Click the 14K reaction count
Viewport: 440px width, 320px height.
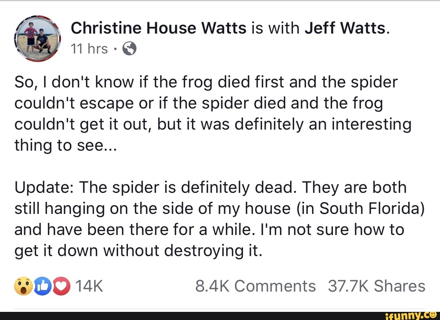pyautogui.click(x=89, y=286)
